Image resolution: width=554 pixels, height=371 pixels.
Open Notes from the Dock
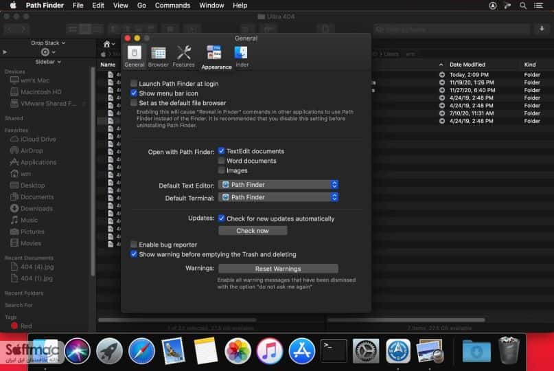click(205, 351)
